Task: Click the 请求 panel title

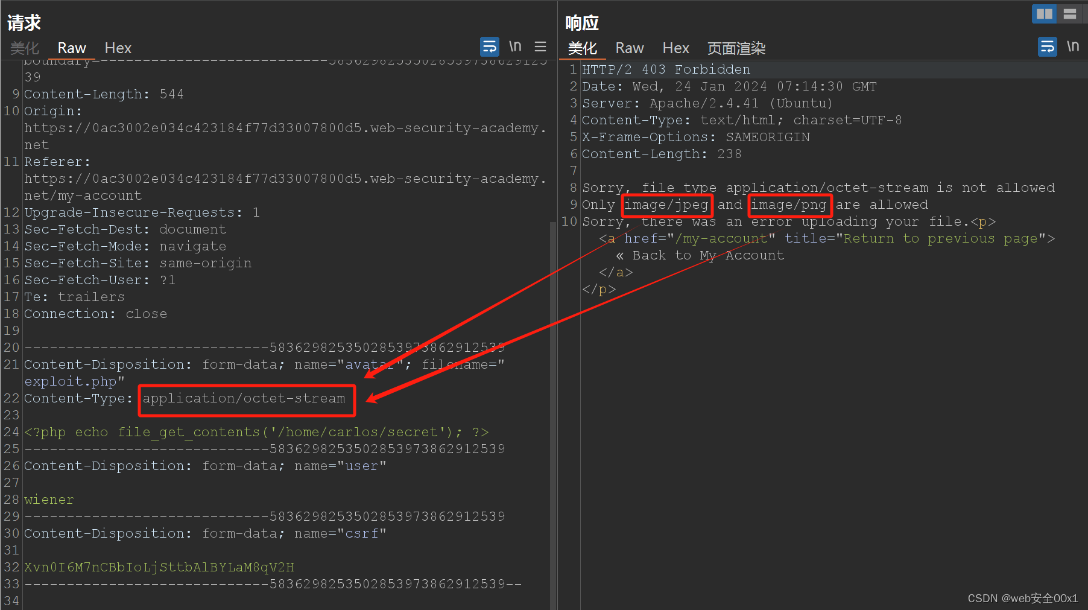Action: pos(24,23)
